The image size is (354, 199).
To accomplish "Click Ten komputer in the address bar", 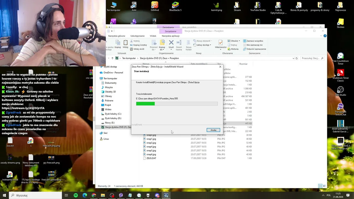I will point(129,58).
